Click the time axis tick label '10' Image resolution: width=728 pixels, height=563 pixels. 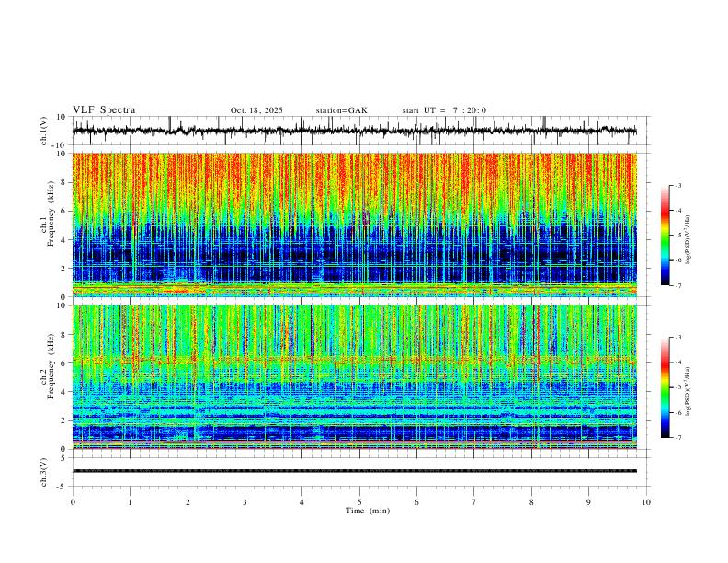click(646, 502)
